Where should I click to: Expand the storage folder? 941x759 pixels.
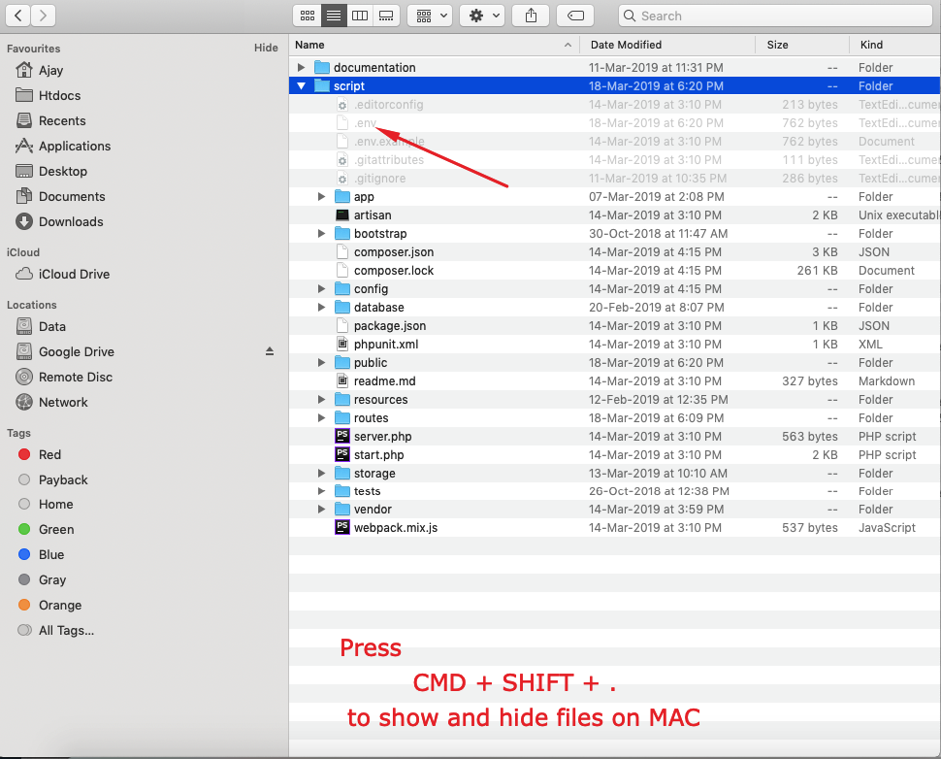322,474
